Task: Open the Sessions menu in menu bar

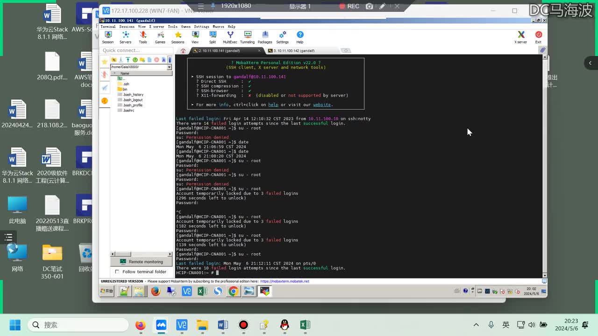Action: tap(127, 27)
